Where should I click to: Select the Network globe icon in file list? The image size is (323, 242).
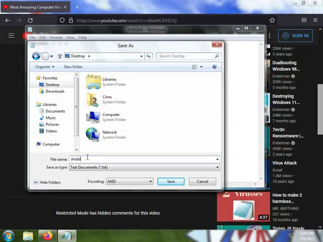pos(93,135)
